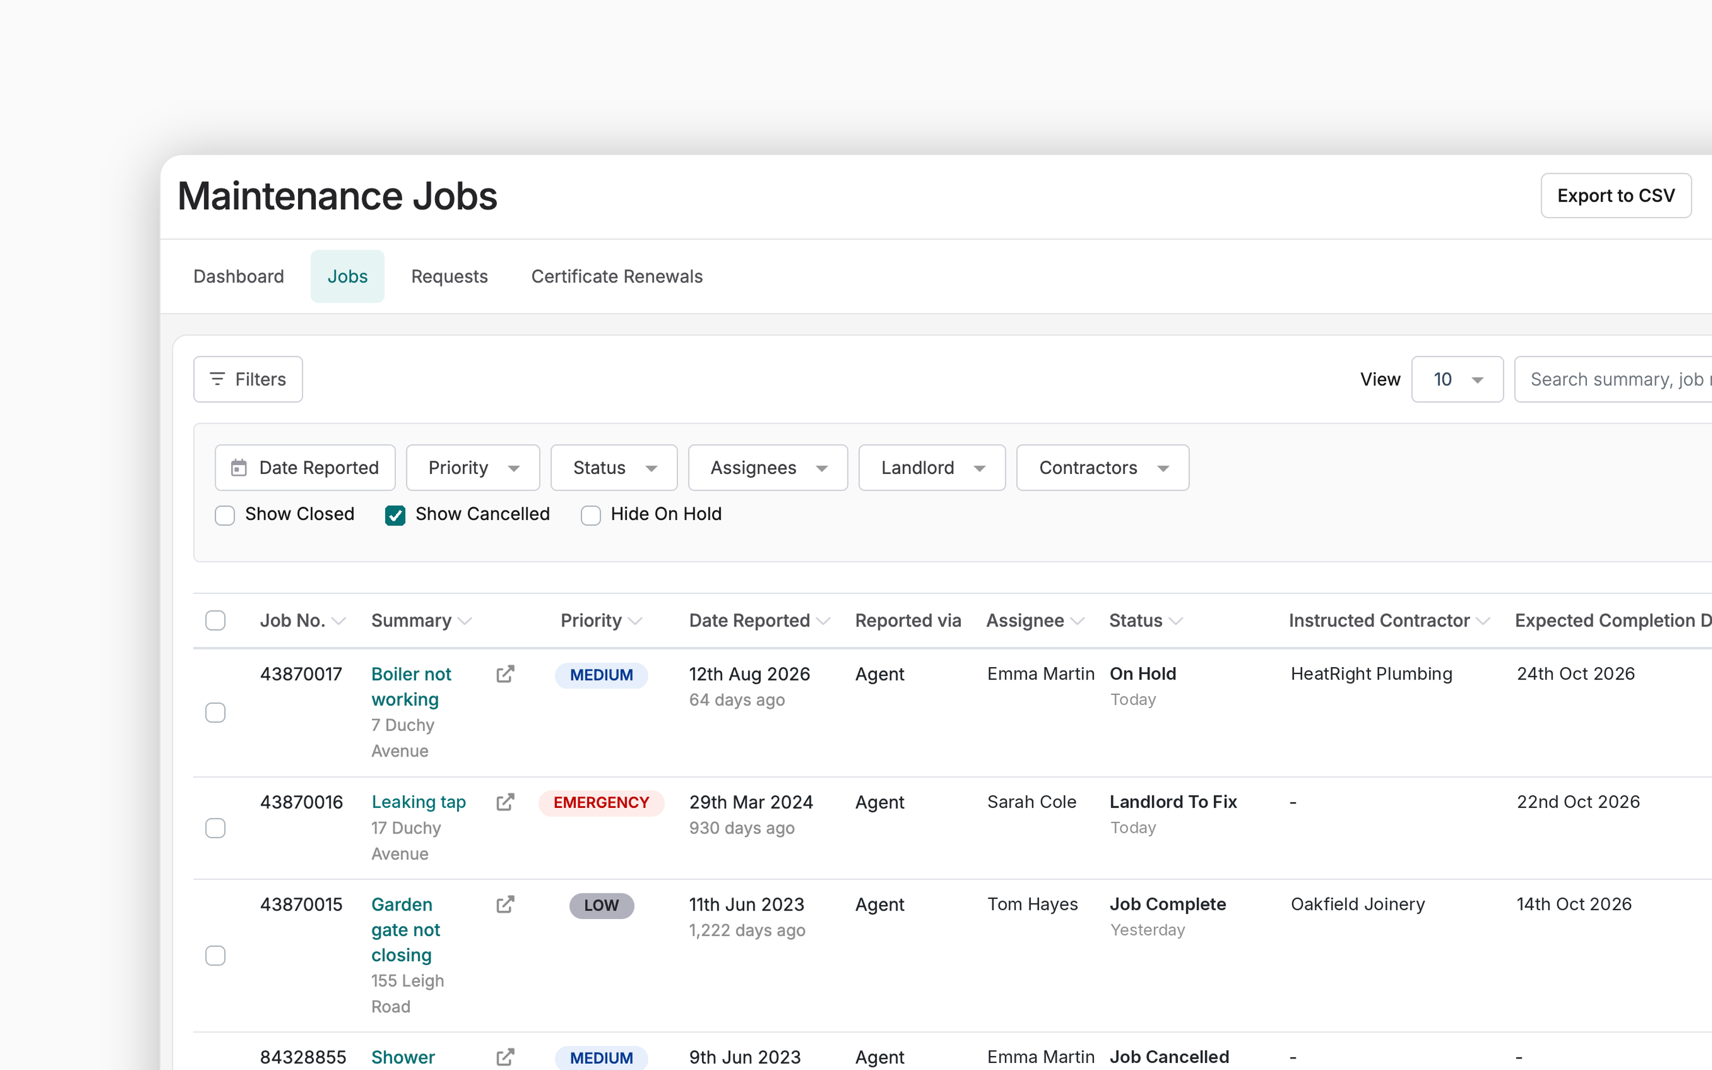The height and width of the screenshot is (1070, 1712).
Task: Open external link icon for Garden gate not closing
Action: [x=505, y=904]
